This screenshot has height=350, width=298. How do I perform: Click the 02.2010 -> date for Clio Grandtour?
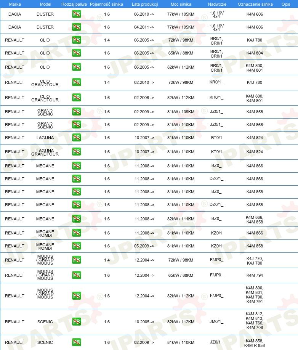pyautogui.click(x=144, y=82)
